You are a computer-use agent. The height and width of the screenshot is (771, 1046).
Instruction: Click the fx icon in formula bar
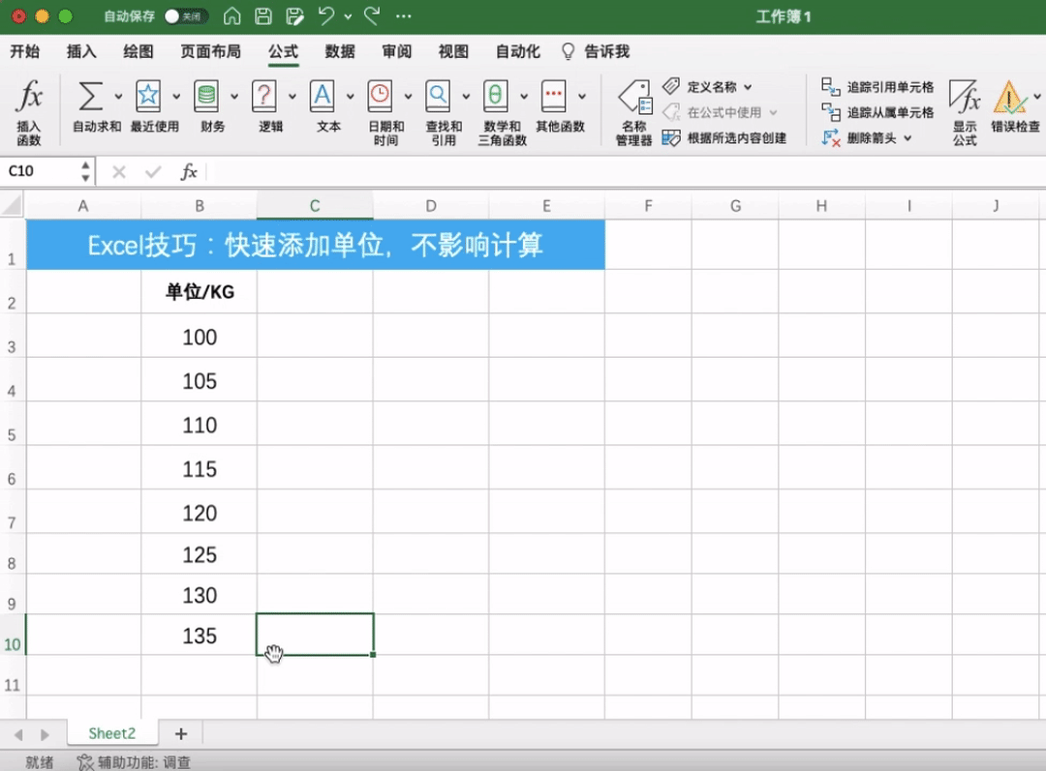coord(189,172)
